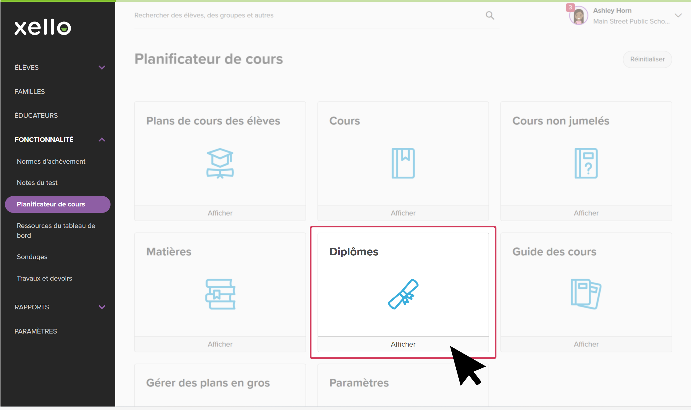Open ÉDUCATEURS in the sidebar
The image size is (691, 410).
click(x=36, y=115)
